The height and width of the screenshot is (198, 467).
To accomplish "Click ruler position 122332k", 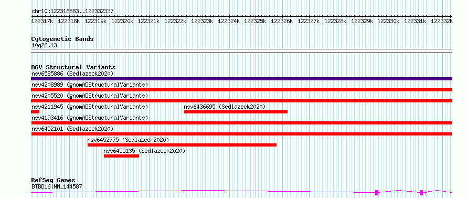I will tap(442, 21).
